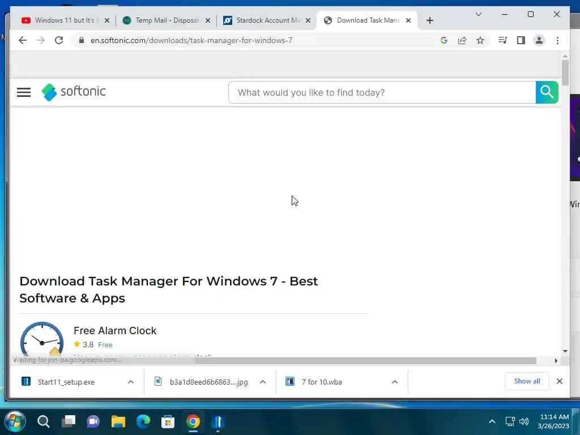Open the Softonic hamburger menu
This screenshot has width=580, height=435.
tap(24, 92)
